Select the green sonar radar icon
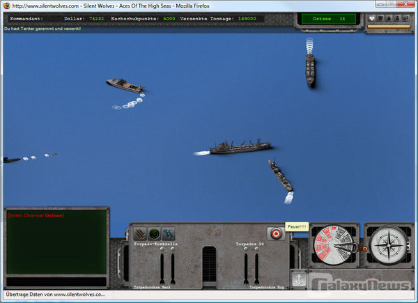The image size is (418, 303). pos(155,234)
